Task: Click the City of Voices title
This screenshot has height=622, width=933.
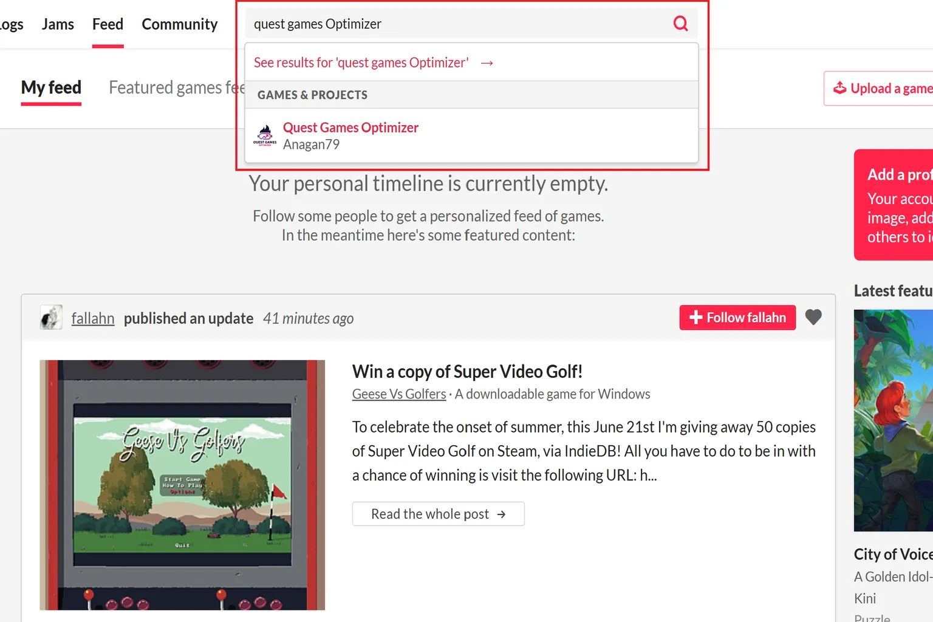Action: tap(894, 554)
